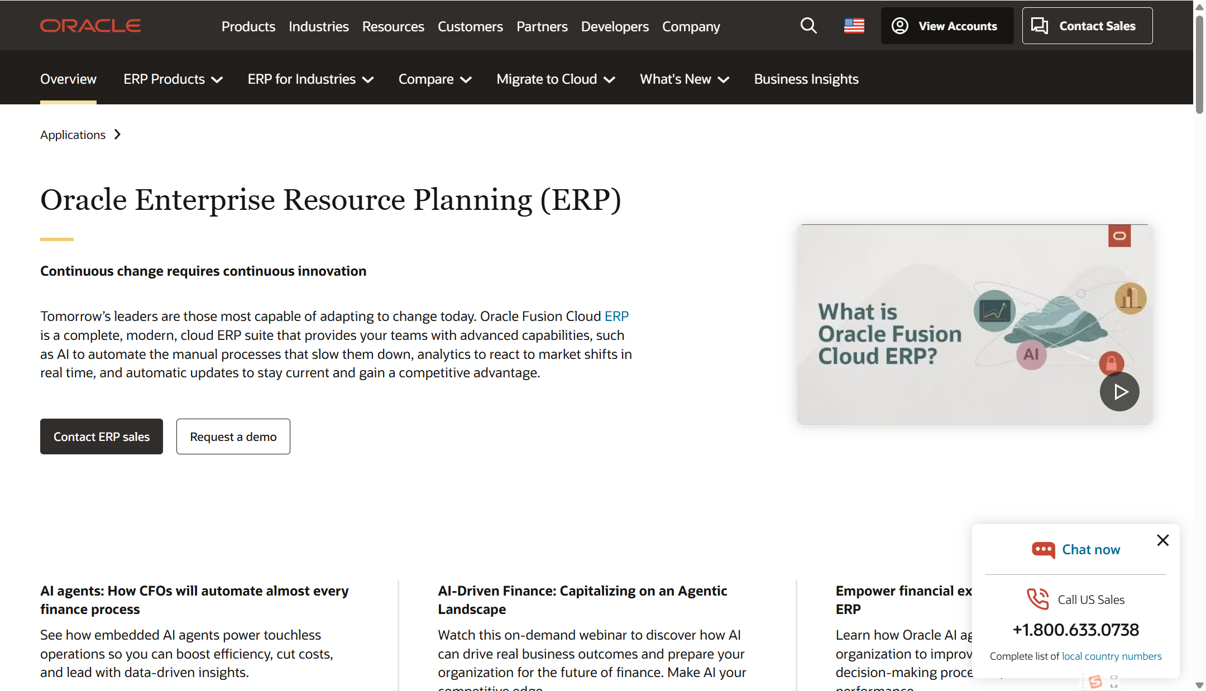Click Contact ERP sales button

click(x=102, y=436)
